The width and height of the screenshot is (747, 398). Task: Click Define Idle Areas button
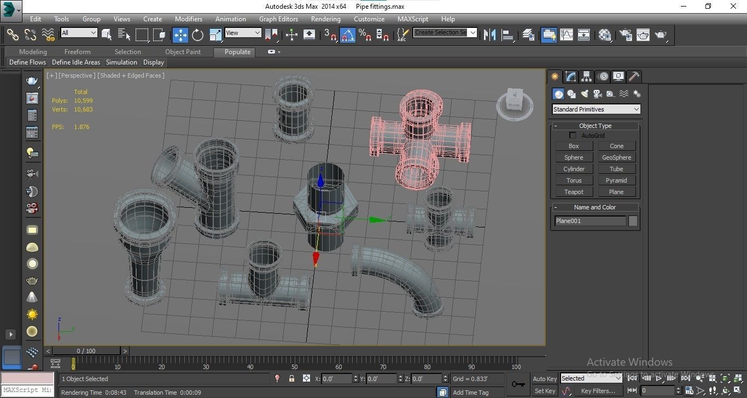[x=76, y=62]
